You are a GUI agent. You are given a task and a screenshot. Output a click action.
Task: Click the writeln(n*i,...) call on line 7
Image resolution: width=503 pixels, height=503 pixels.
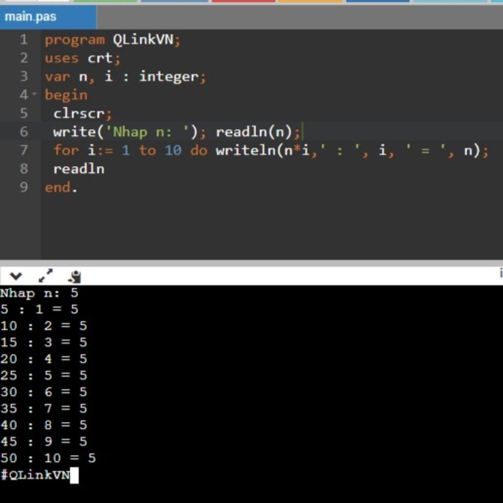(352, 150)
